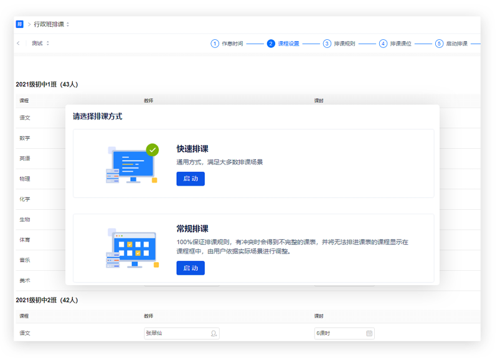The width and height of the screenshot is (500, 358).
Task: Click the 课程 column header in 初中1班
Action: [24, 100]
